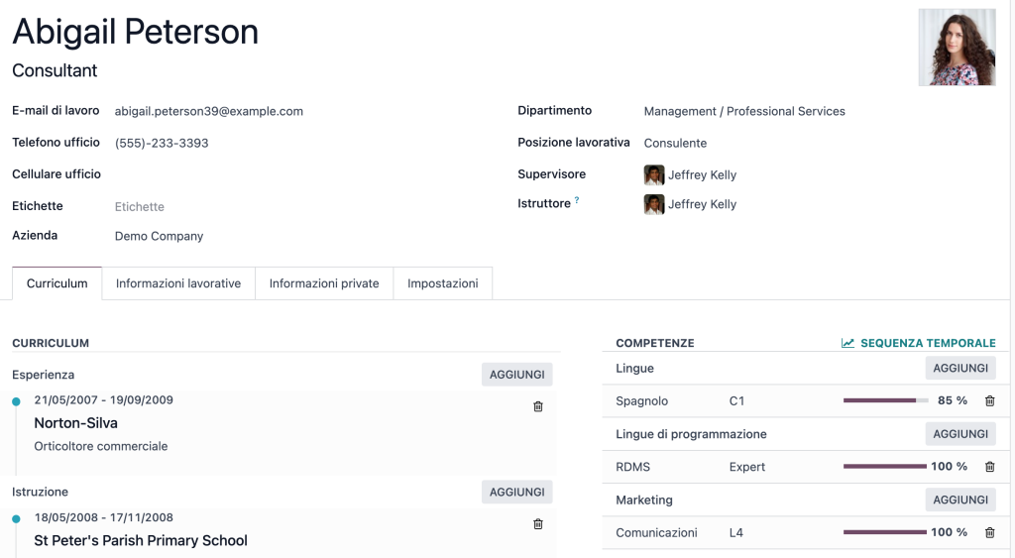The width and height of the screenshot is (1015, 558).
Task: Open the Posizione lavorativa Consulente dropdown
Action: [743, 144]
